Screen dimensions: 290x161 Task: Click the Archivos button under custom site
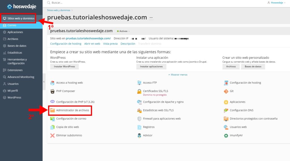(x=231, y=66)
